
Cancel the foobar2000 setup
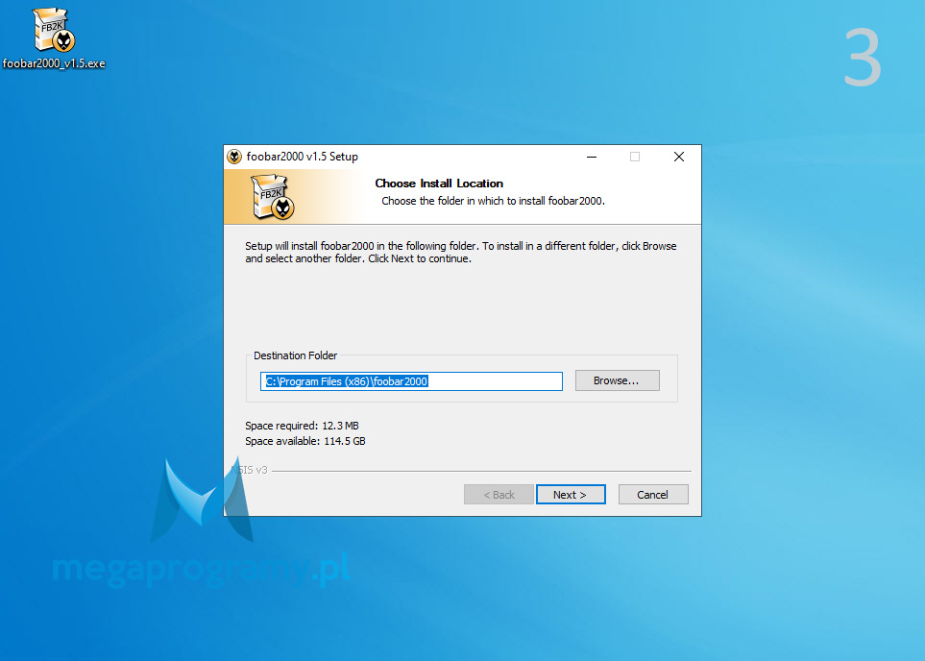click(x=653, y=495)
